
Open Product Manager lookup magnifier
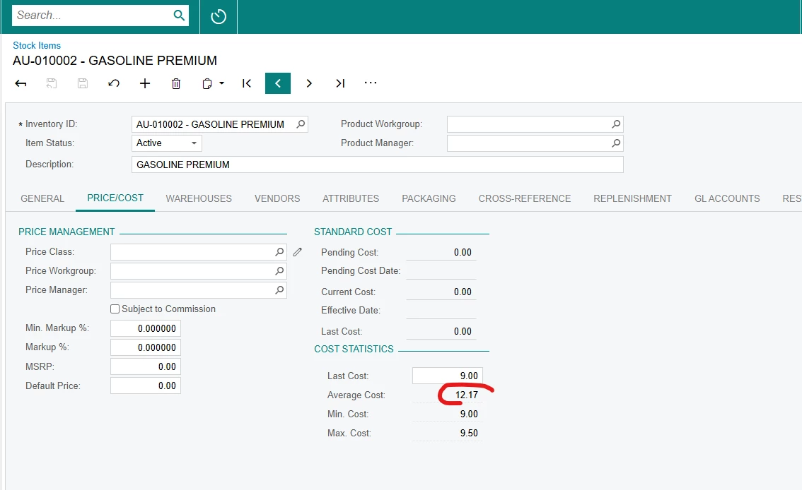pos(616,143)
